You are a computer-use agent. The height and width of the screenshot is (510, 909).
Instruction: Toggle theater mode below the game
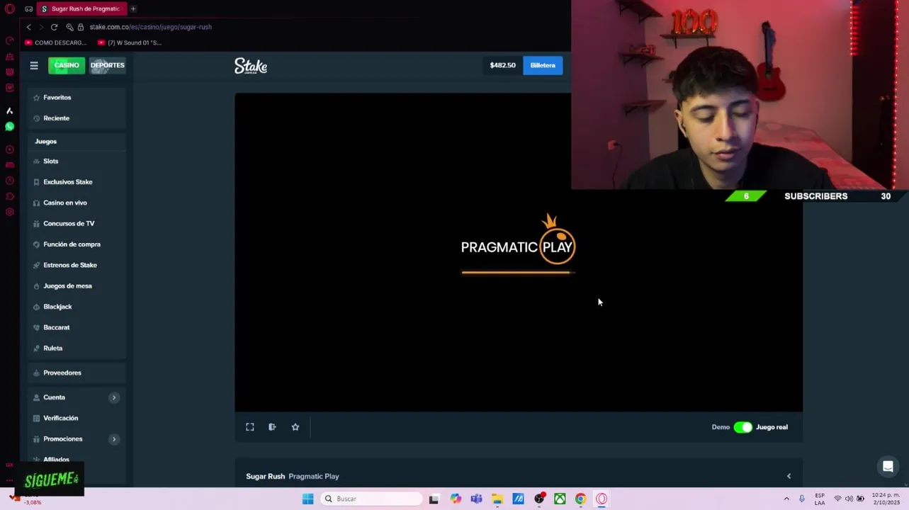click(272, 427)
